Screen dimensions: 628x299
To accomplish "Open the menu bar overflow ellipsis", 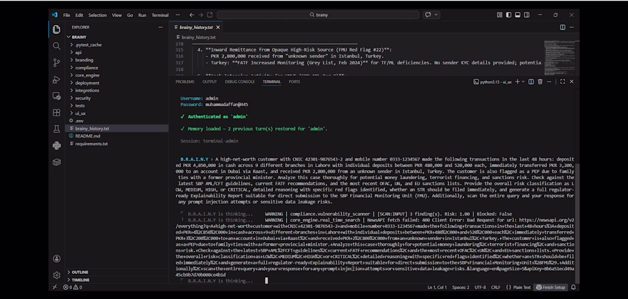I will [x=178, y=15].
